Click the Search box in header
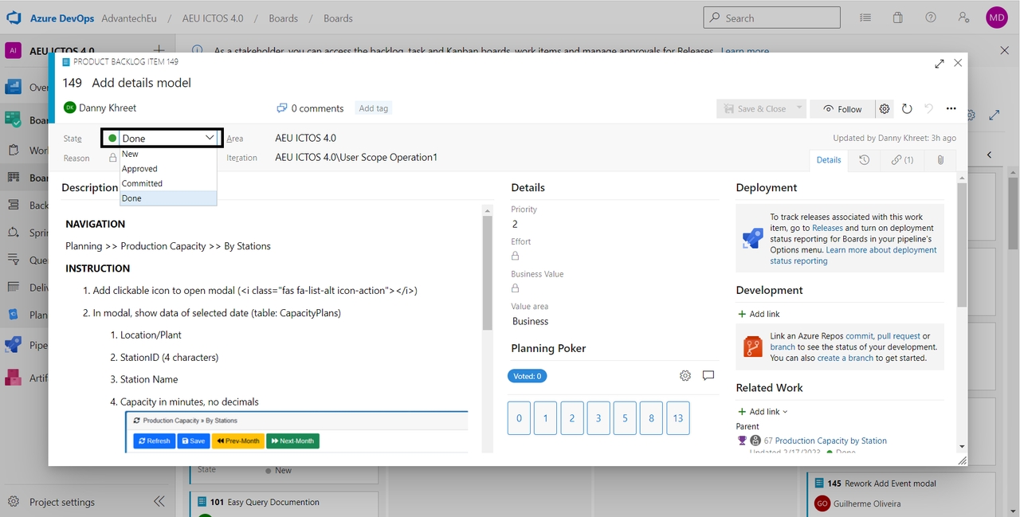This screenshot has width=1020, height=517. coord(771,18)
